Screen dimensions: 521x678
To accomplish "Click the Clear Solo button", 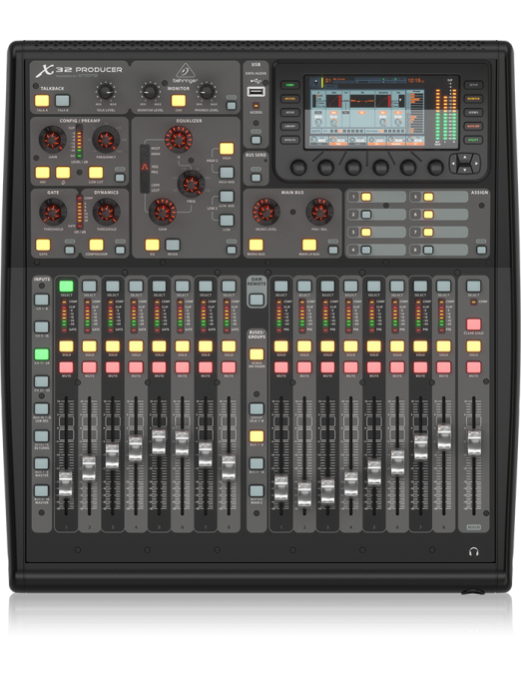I will (x=473, y=324).
